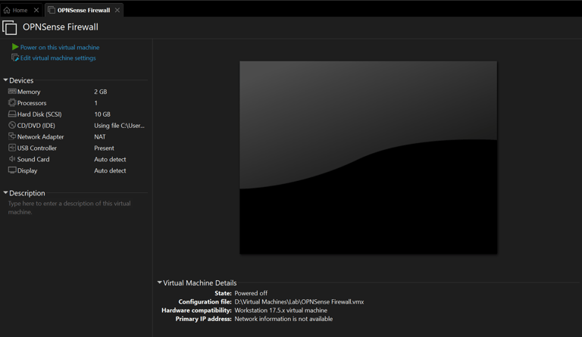Click the Display monitor icon

[12, 170]
